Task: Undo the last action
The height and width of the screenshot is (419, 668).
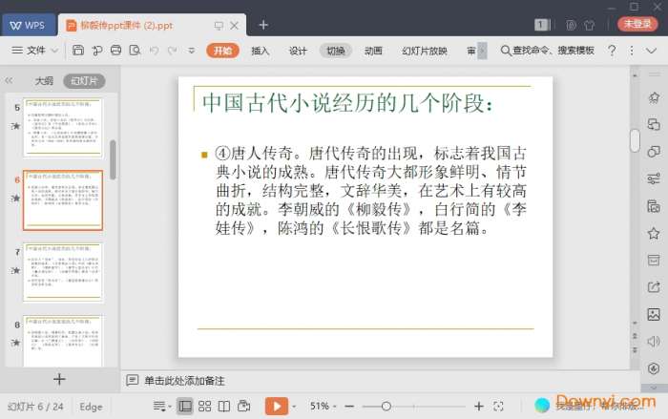Action: click(x=155, y=51)
